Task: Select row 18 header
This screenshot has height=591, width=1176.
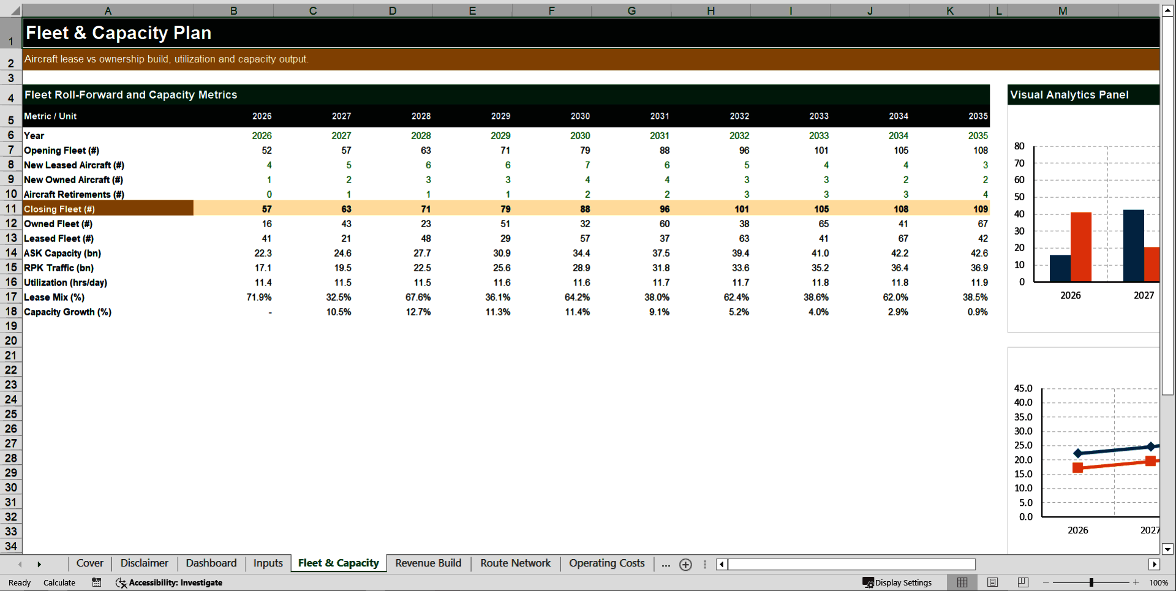Action: [11, 312]
